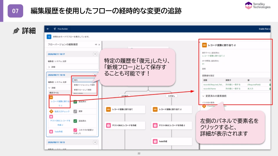Click the 参照のみモードでフローを表示しています notice text
Viewport: 278px width, 156px height.
71,37
